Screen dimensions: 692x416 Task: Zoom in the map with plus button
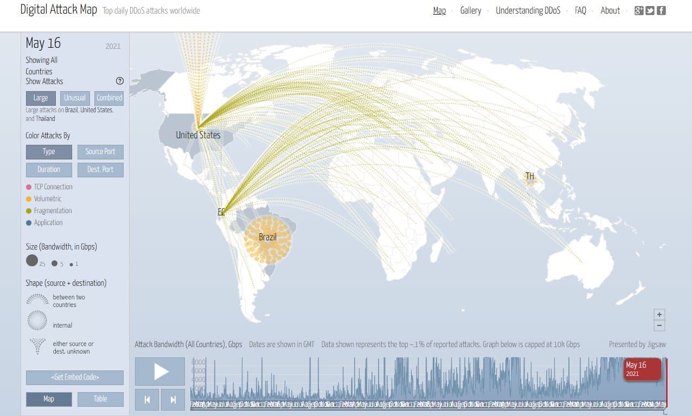tap(659, 315)
